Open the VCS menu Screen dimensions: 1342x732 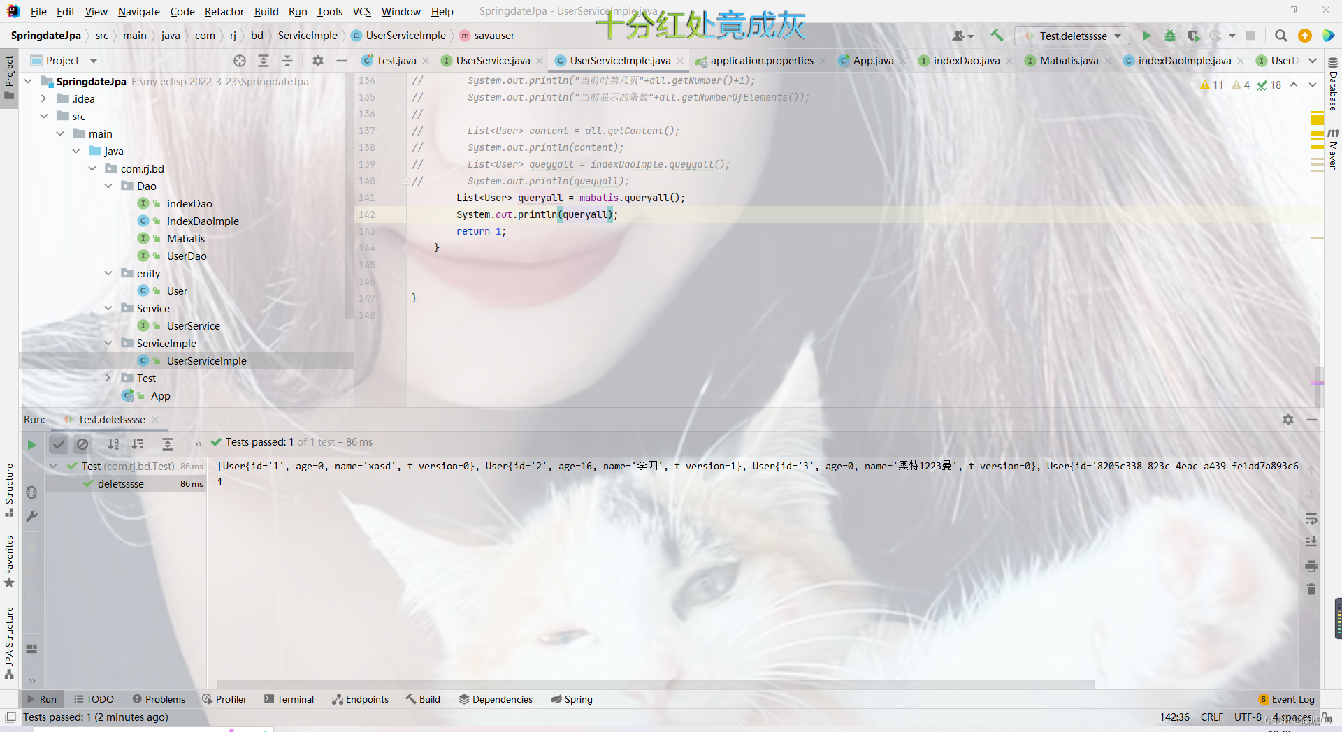[362, 11]
